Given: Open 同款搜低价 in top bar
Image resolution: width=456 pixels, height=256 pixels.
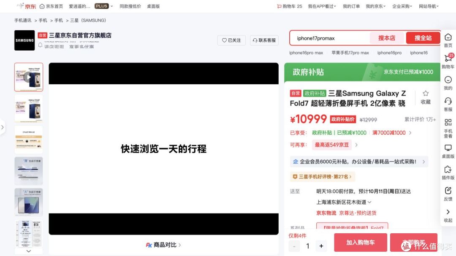Looking at the screenshot, I should (x=130, y=6).
